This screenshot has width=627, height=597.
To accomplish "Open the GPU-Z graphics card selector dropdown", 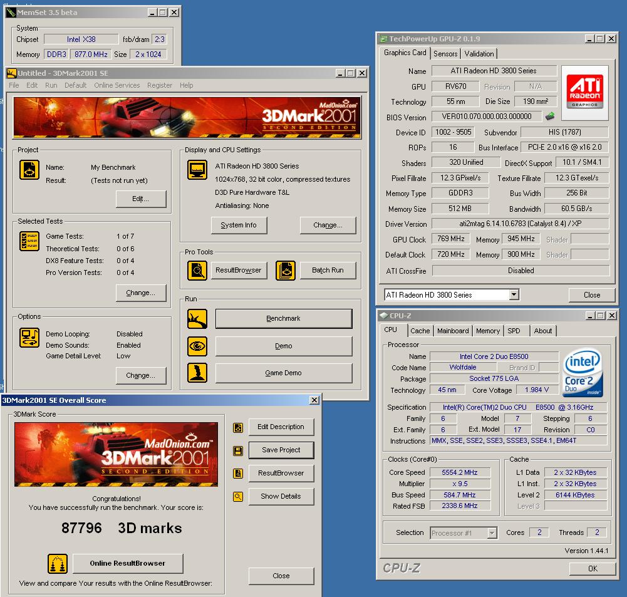I will tap(514, 294).
